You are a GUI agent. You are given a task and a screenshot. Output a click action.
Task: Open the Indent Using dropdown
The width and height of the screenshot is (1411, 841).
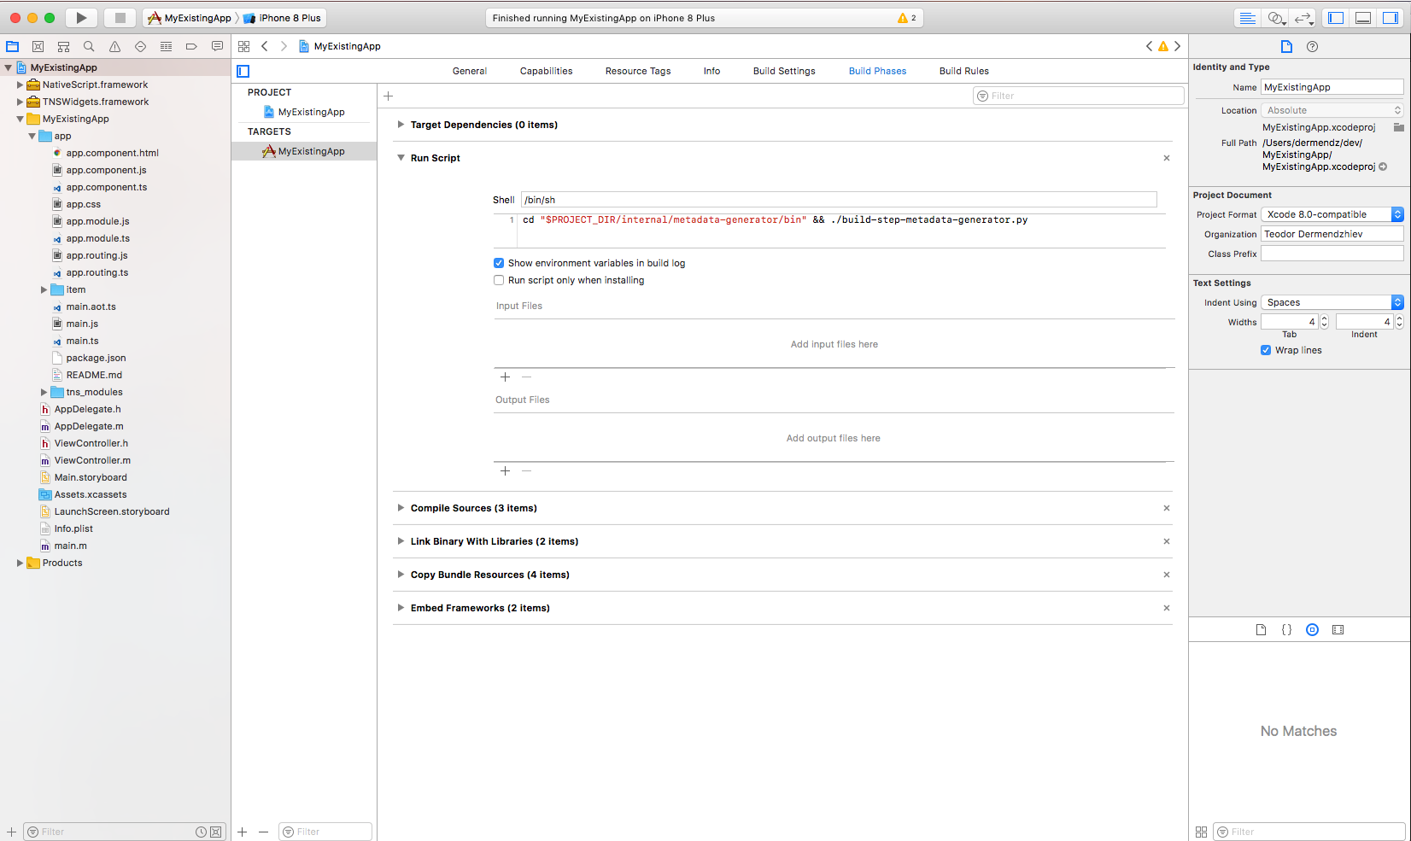pyautogui.click(x=1332, y=302)
